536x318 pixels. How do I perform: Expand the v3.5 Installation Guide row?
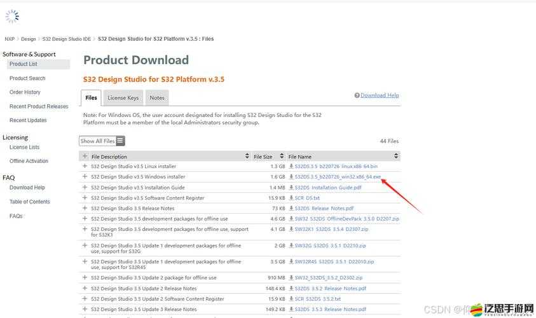(x=85, y=188)
